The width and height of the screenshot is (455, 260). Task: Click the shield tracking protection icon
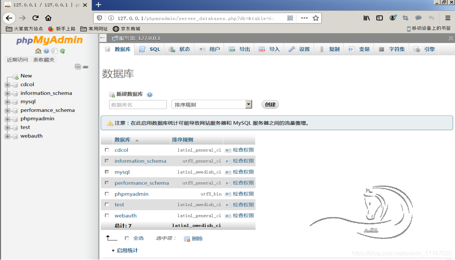[x=100, y=18]
